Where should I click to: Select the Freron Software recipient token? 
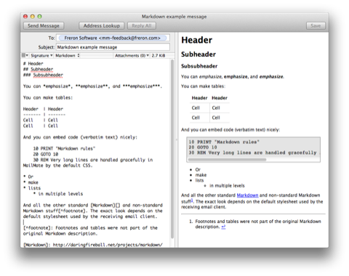pyautogui.click(x=113, y=38)
